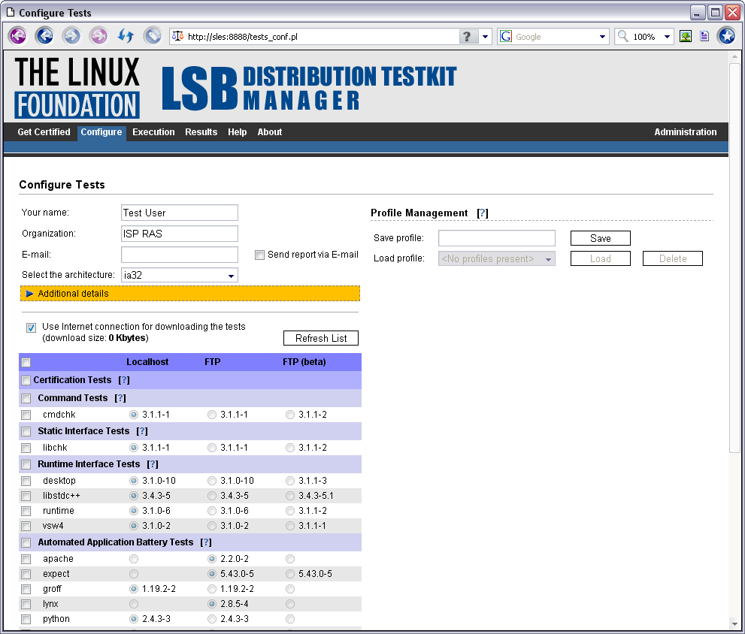Click the Save profile button
The image size is (745, 634).
point(601,238)
